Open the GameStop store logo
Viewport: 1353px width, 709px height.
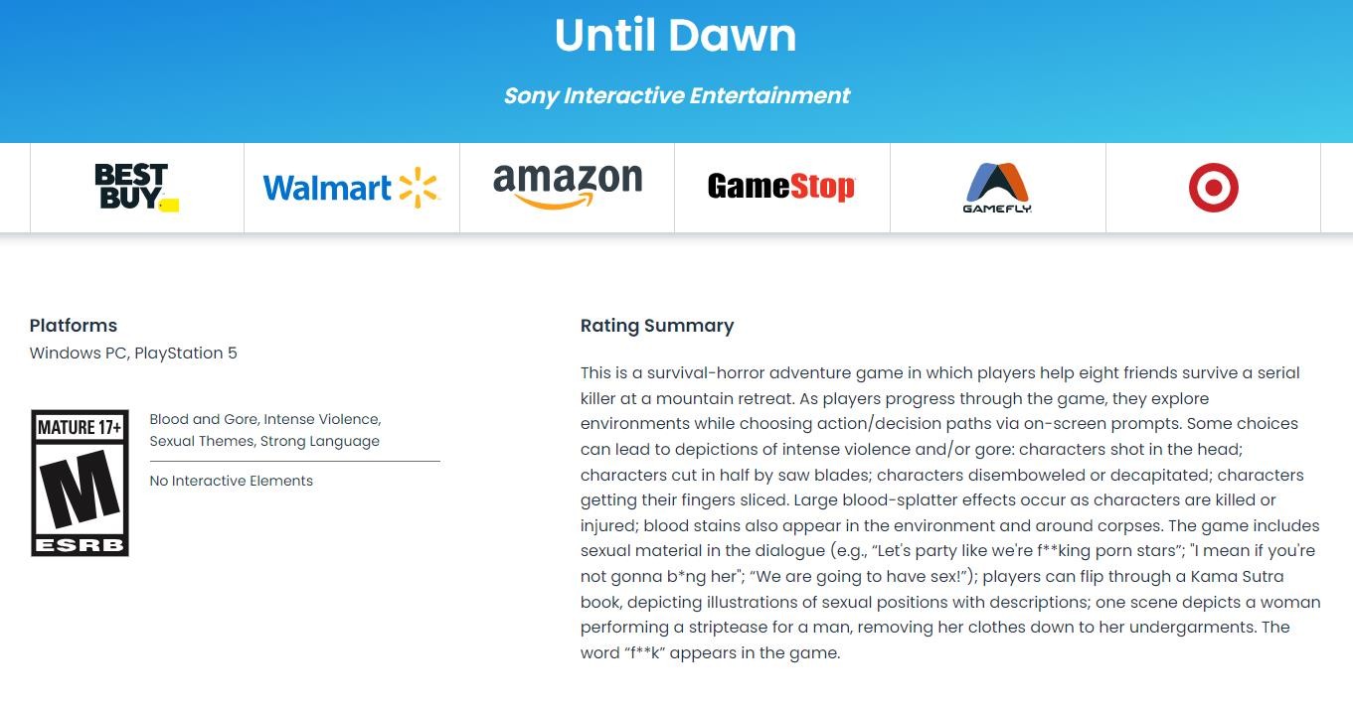pos(781,187)
